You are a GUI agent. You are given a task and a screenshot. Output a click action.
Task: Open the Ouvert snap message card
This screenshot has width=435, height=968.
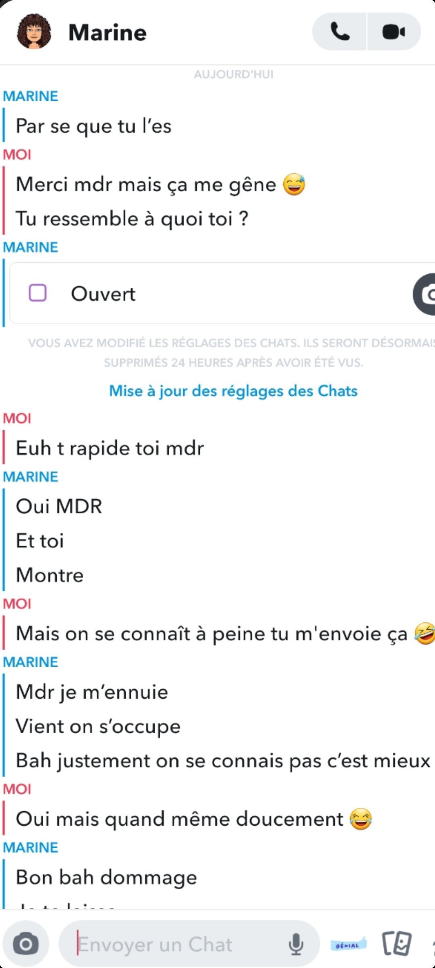point(222,293)
